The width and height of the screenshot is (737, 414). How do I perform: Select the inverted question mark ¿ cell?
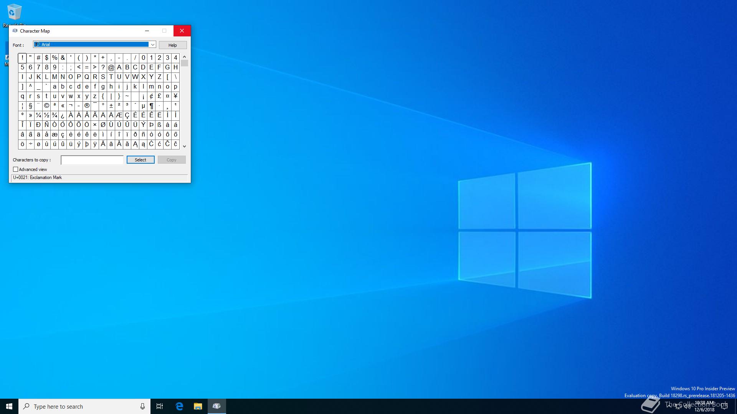coord(63,115)
